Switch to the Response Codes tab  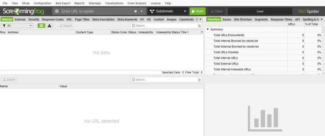point(53,19)
